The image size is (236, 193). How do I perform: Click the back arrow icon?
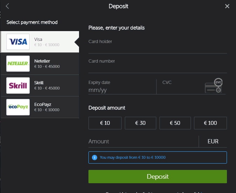7,6
